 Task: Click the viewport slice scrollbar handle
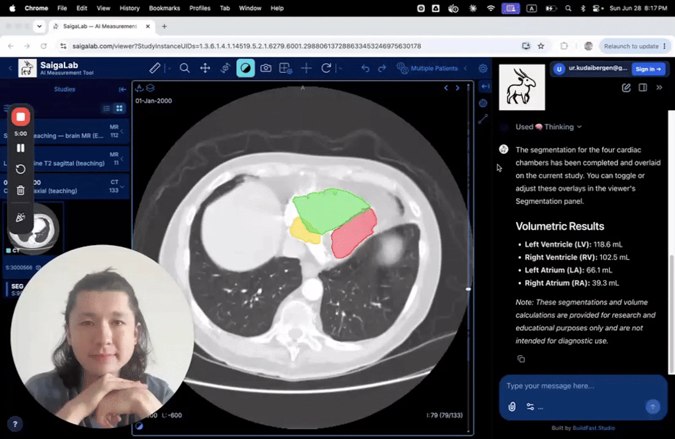click(x=468, y=289)
